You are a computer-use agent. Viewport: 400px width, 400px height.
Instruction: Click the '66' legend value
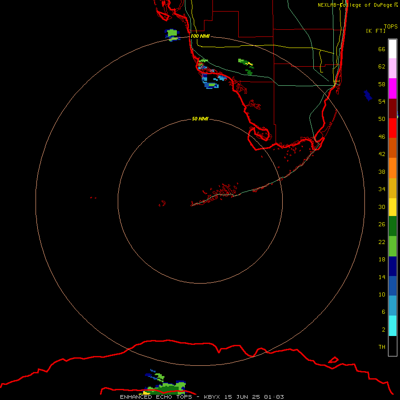click(x=382, y=49)
